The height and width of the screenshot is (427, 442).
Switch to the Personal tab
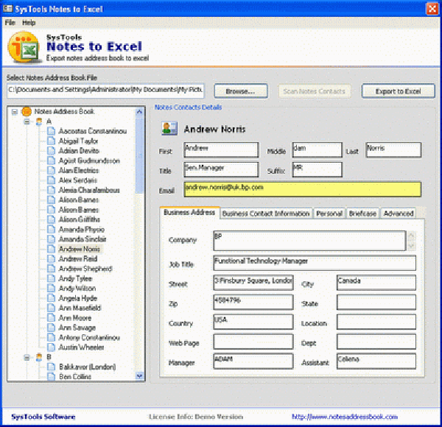point(329,213)
